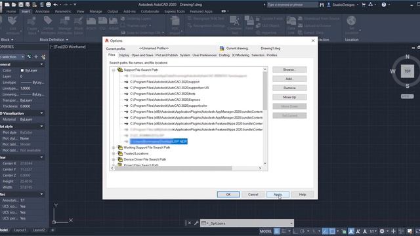Image resolution: width=420 pixels, height=236 pixels.
Task: Open the command history dropdown arrow
Action: (x=291, y=223)
